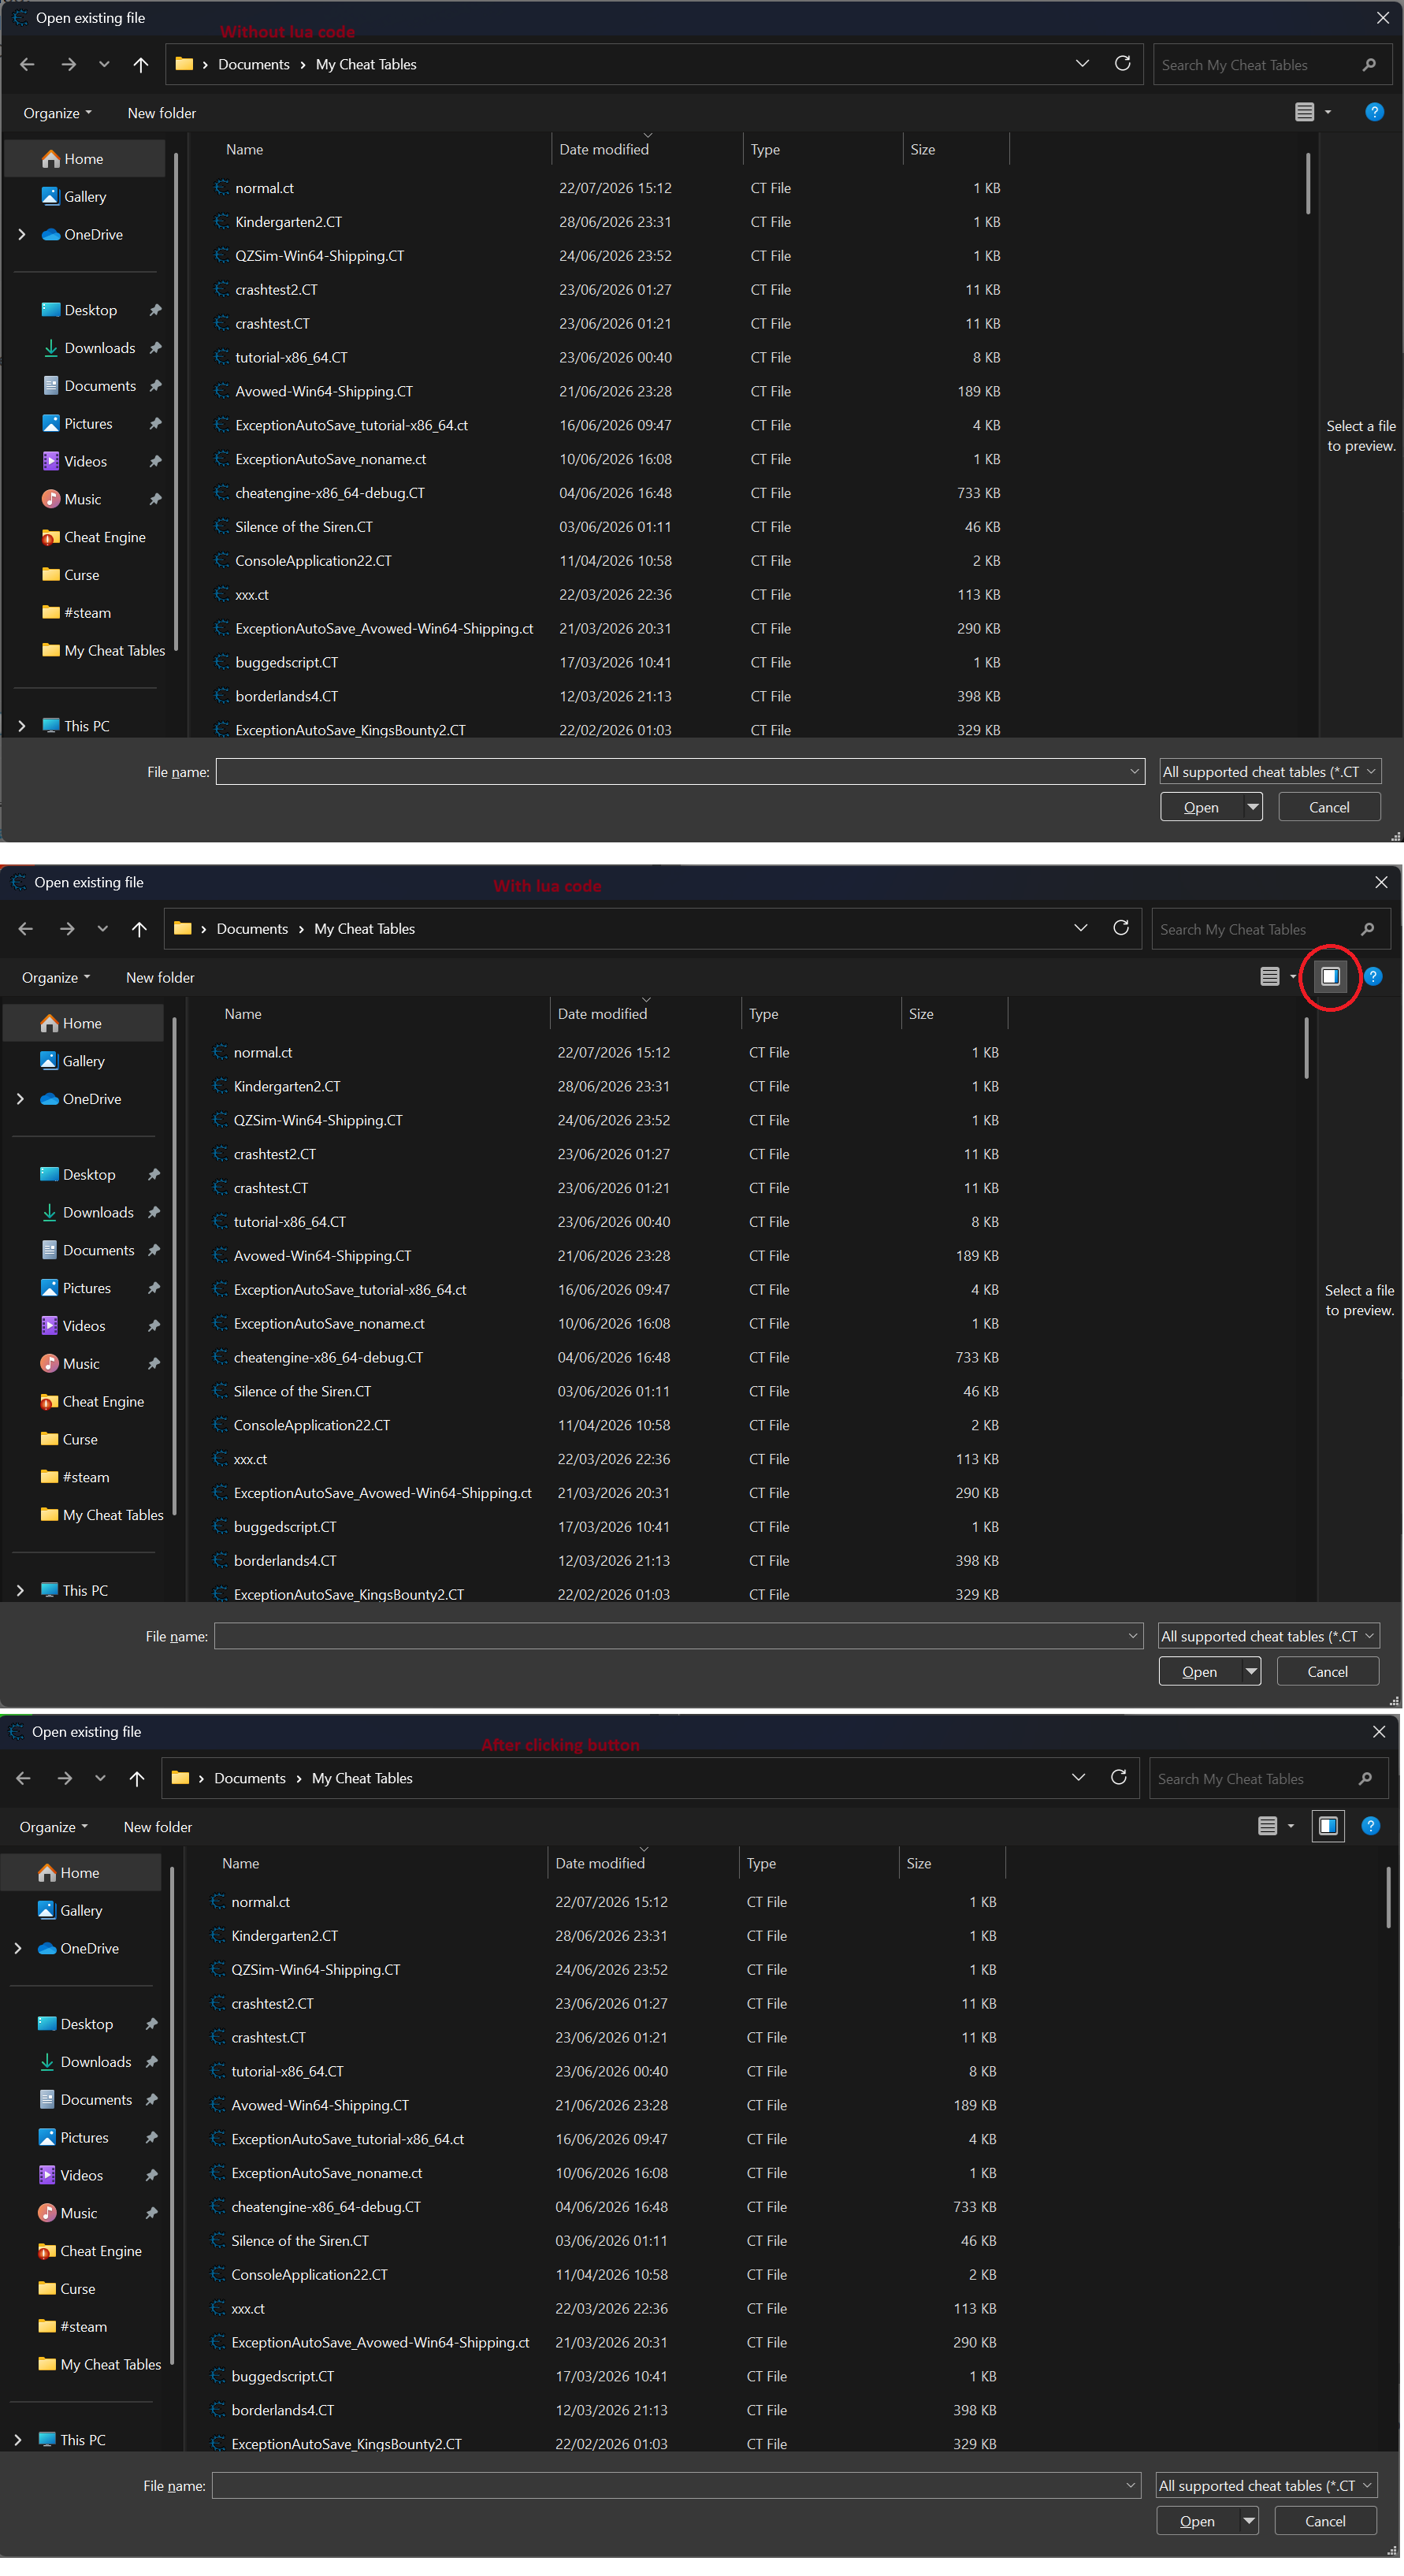Screen dimensions: 1404x2576
Task: Click the My Cheat Tables breadcrumb in the bottom dialog
Action: (362, 1778)
